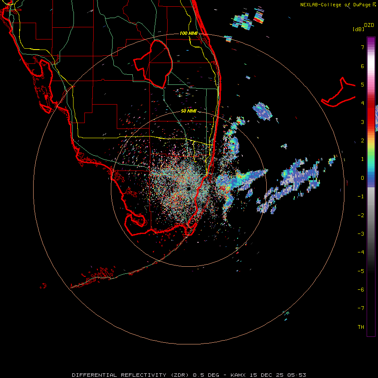
Task: Click the -3 value on the color scale
Action: tap(361, 234)
